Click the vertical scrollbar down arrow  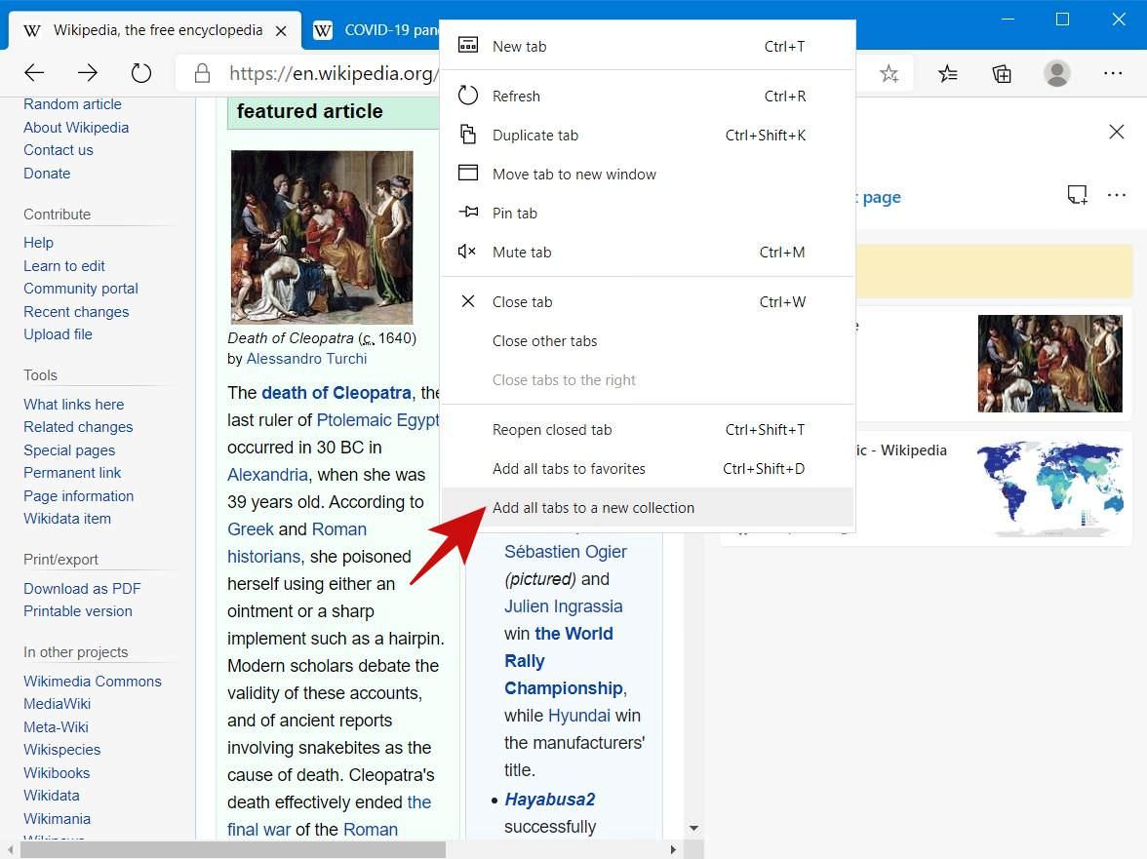[693, 828]
